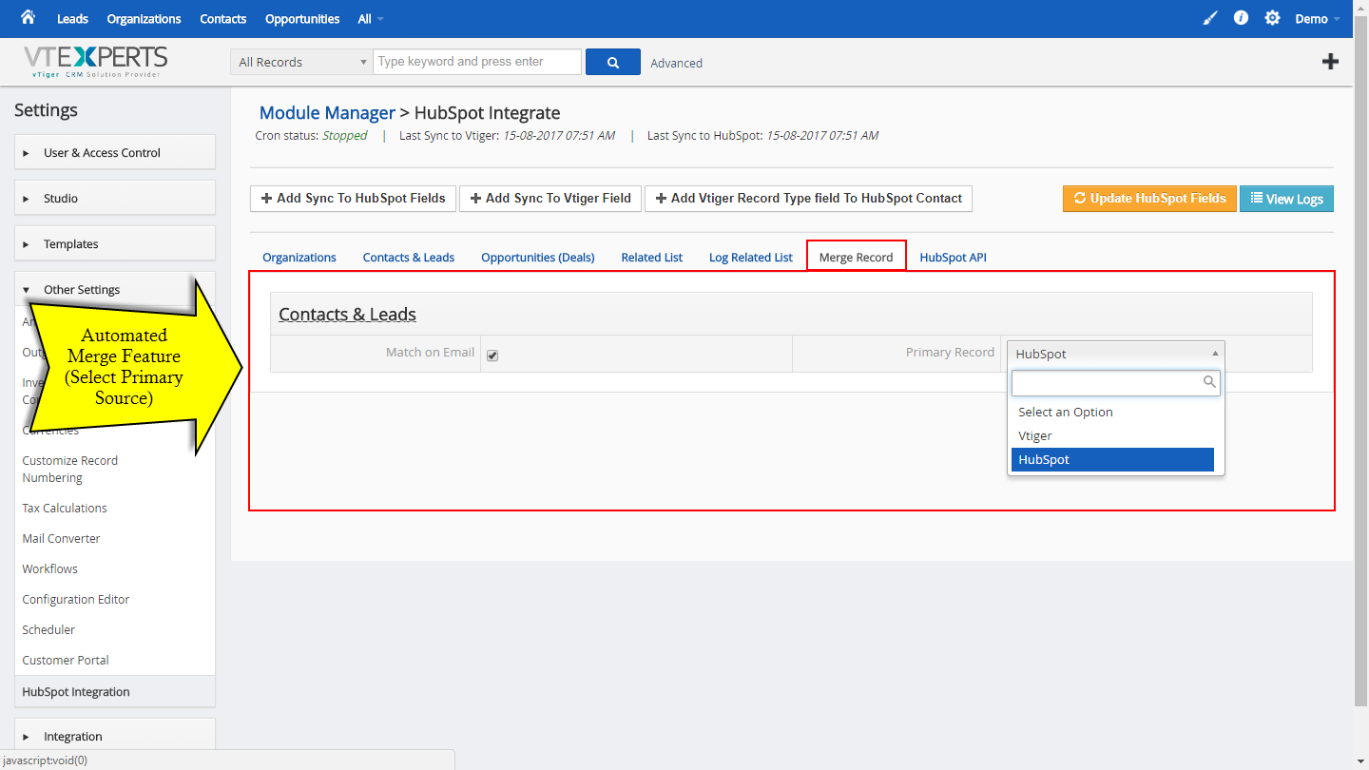Expand the Studio section
This screenshot has width=1369, height=770.
[x=115, y=198]
